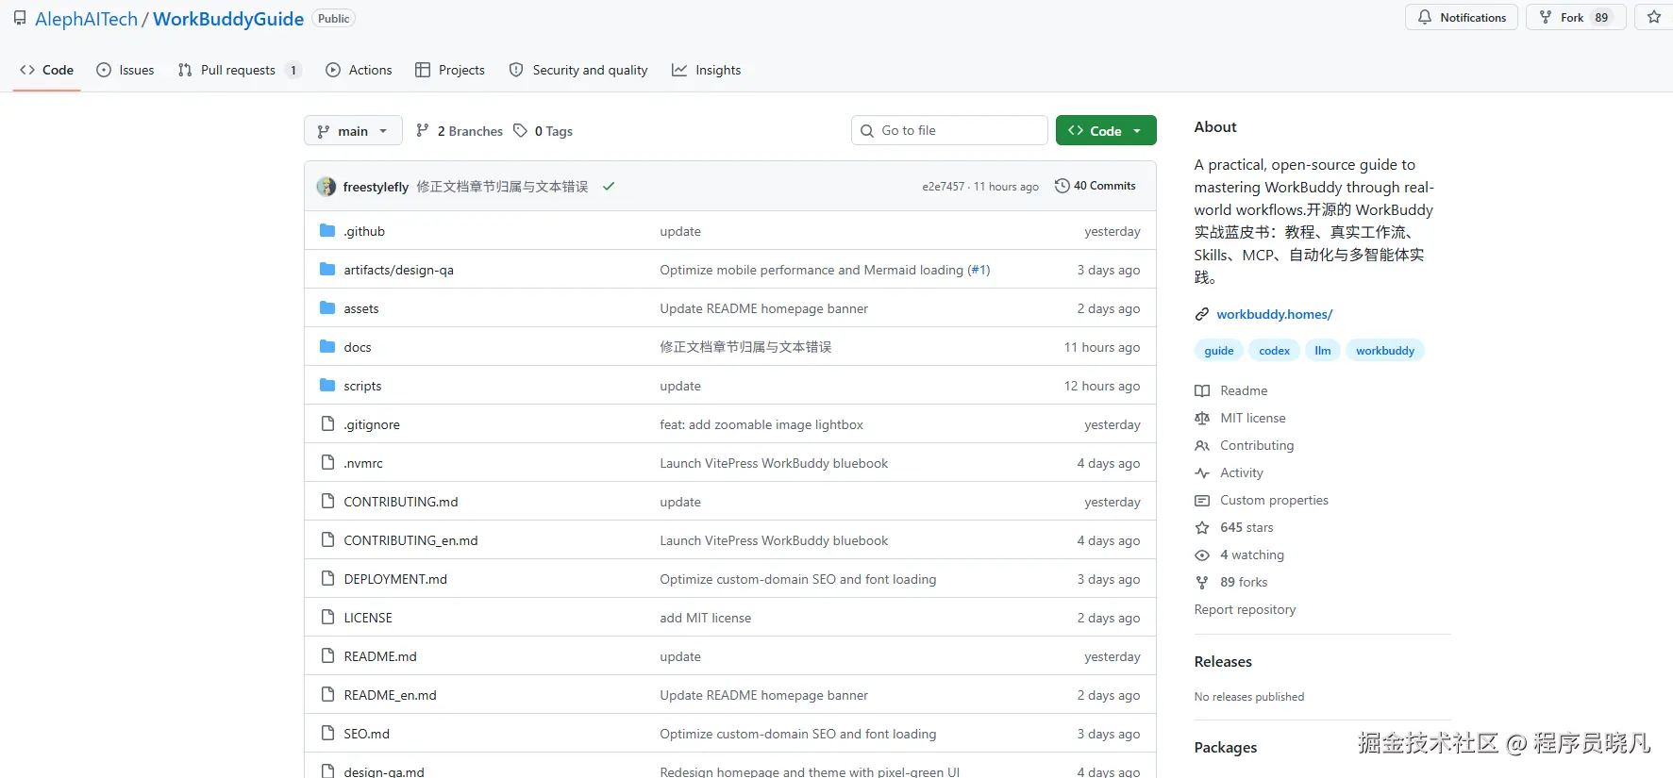The width and height of the screenshot is (1673, 778).
Task: Open the main branch dropdown
Action: coord(353,131)
